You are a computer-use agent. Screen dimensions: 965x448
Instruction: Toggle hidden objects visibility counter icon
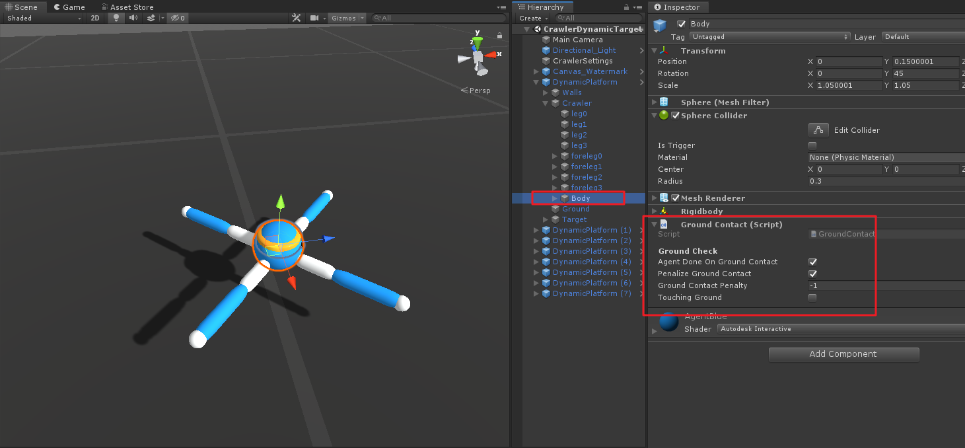pyautogui.click(x=178, y=18)
